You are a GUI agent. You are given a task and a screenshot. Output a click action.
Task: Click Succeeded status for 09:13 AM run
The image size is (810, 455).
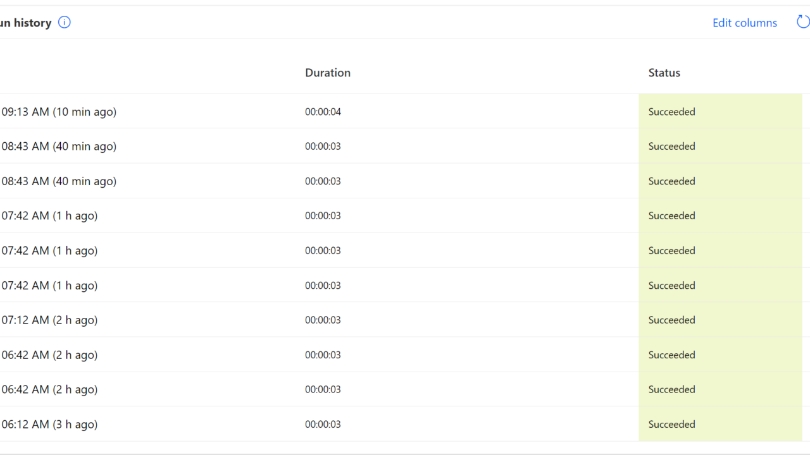671,112
